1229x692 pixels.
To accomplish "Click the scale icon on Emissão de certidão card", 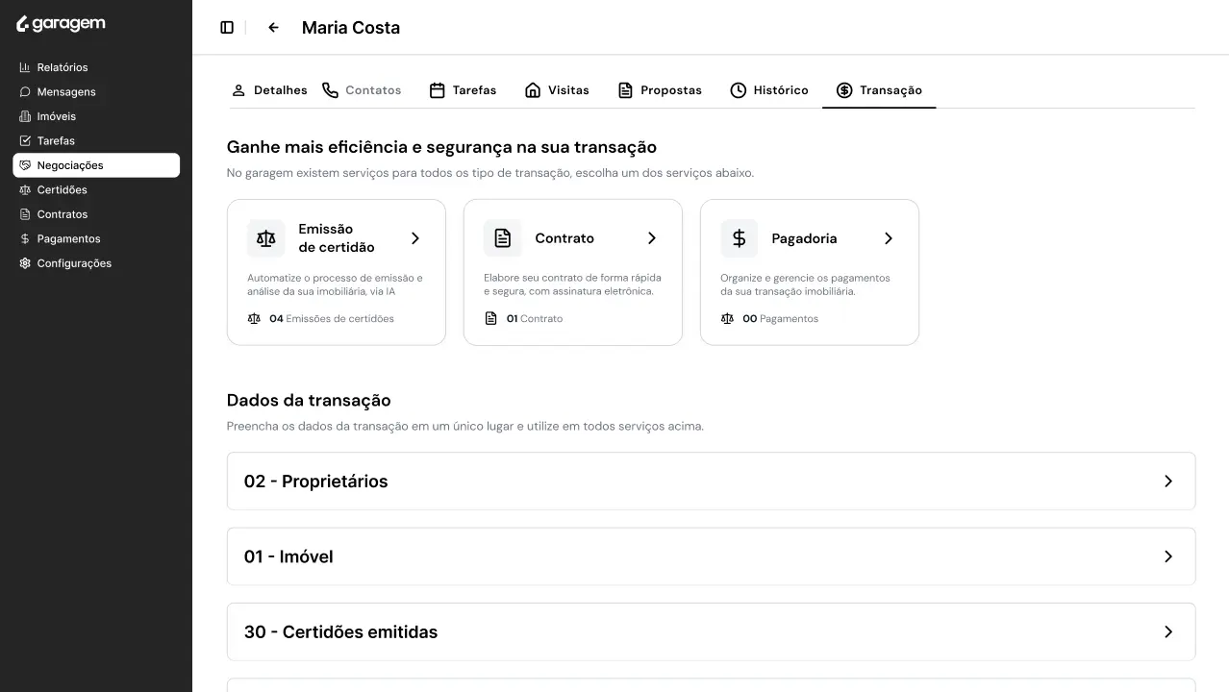I will pos(266,238).
